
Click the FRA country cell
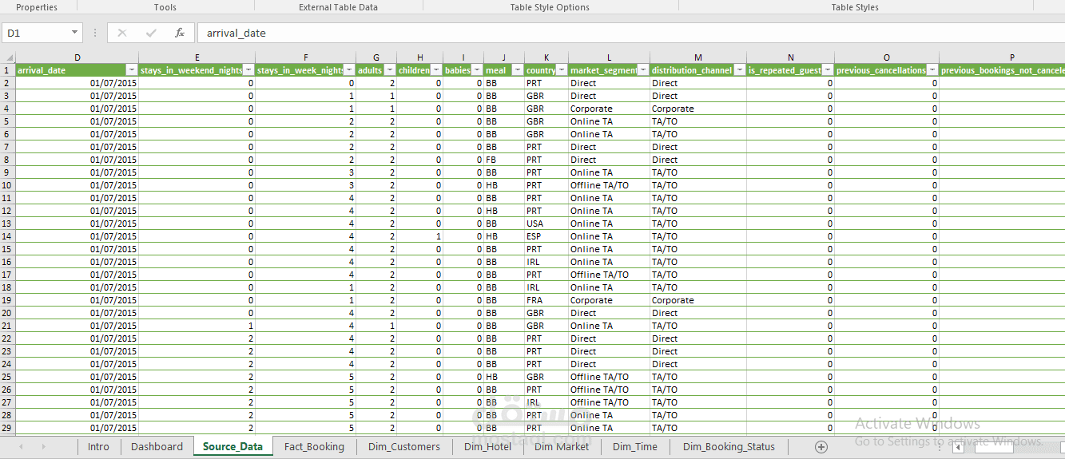pos(546,300)
